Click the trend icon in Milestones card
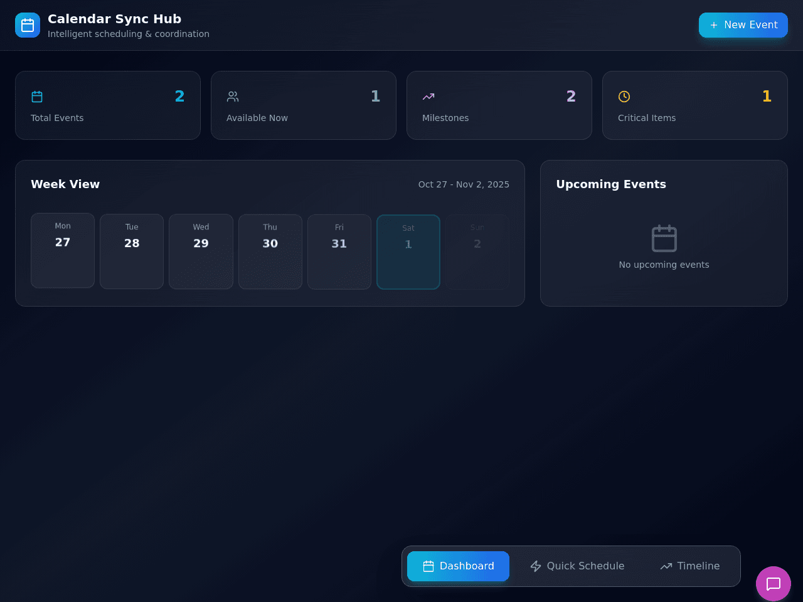 (428, 97)
